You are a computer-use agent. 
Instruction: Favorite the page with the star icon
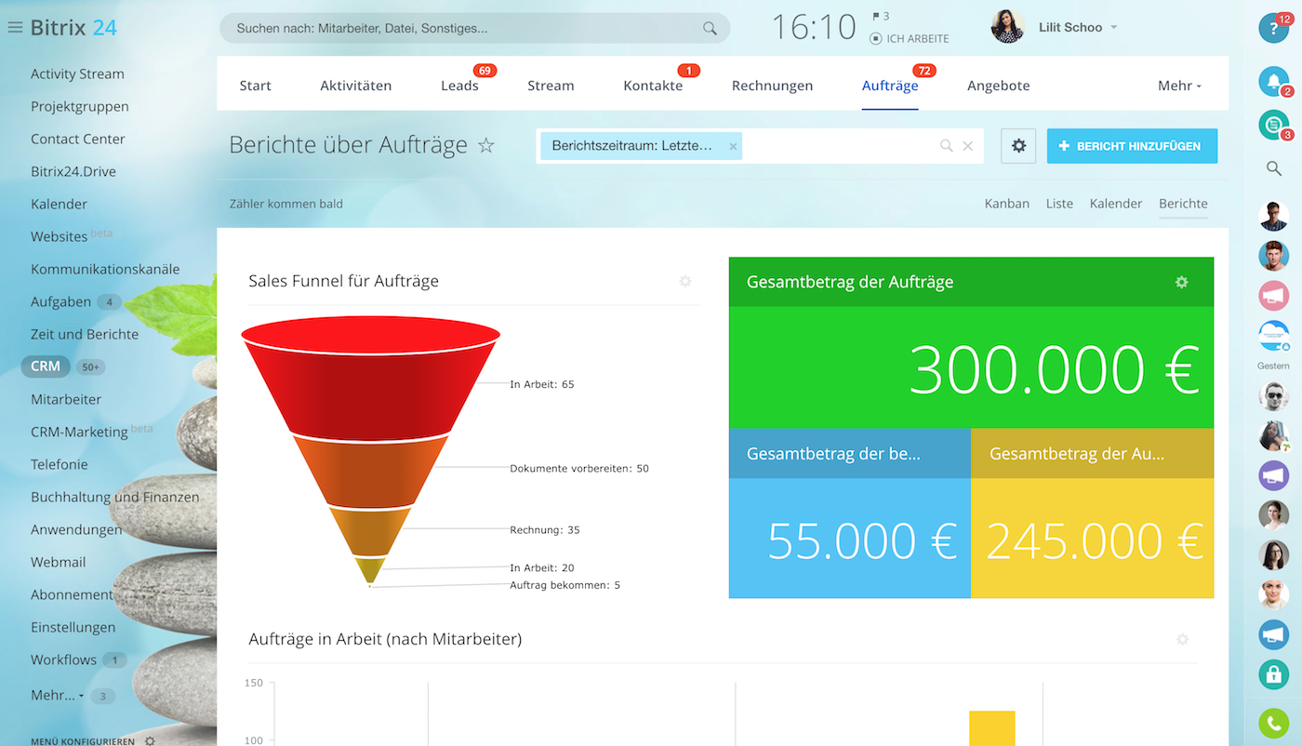coord(485,145)
